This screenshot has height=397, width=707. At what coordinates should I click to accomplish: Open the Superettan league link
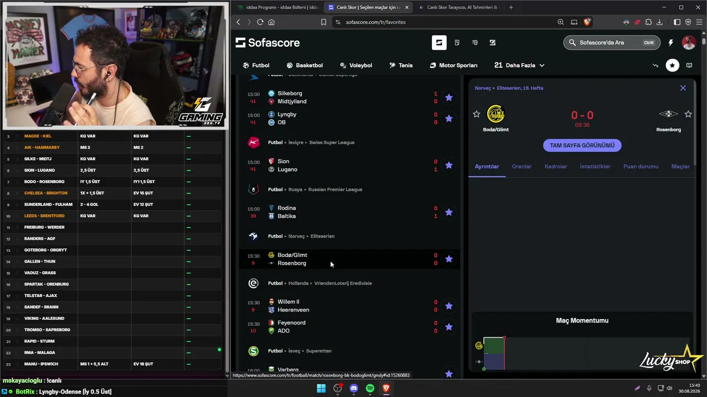coord(319,351)
